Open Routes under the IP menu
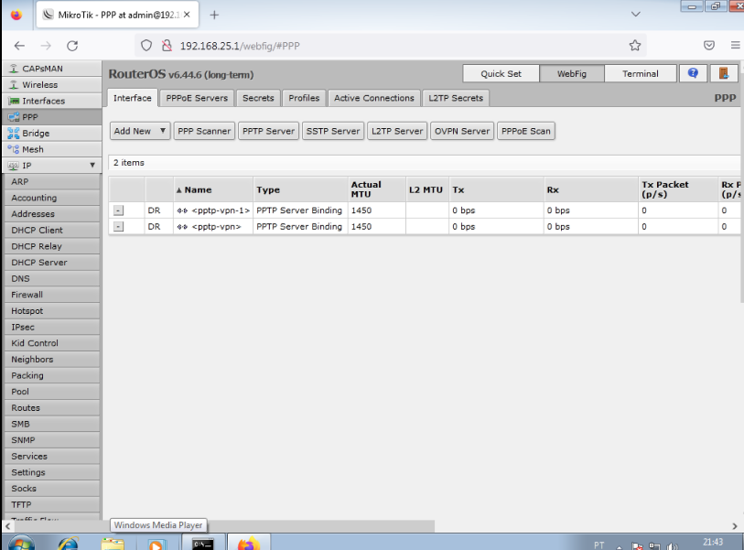Image resolution: width=744 pixels, height=550 pixels. [52, 407]
